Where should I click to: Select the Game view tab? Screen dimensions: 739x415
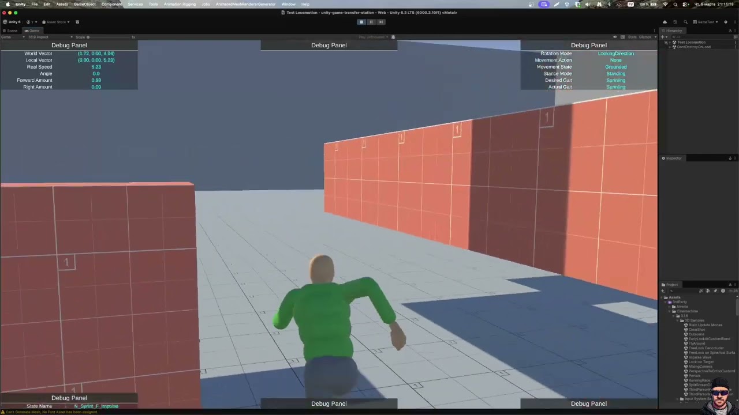32,31
